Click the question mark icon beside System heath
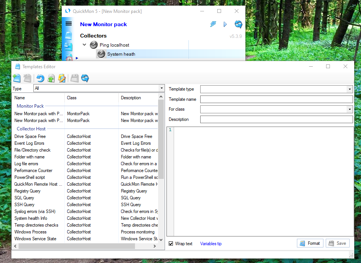This screenshot has height=263, width=361. coord(101,54)
